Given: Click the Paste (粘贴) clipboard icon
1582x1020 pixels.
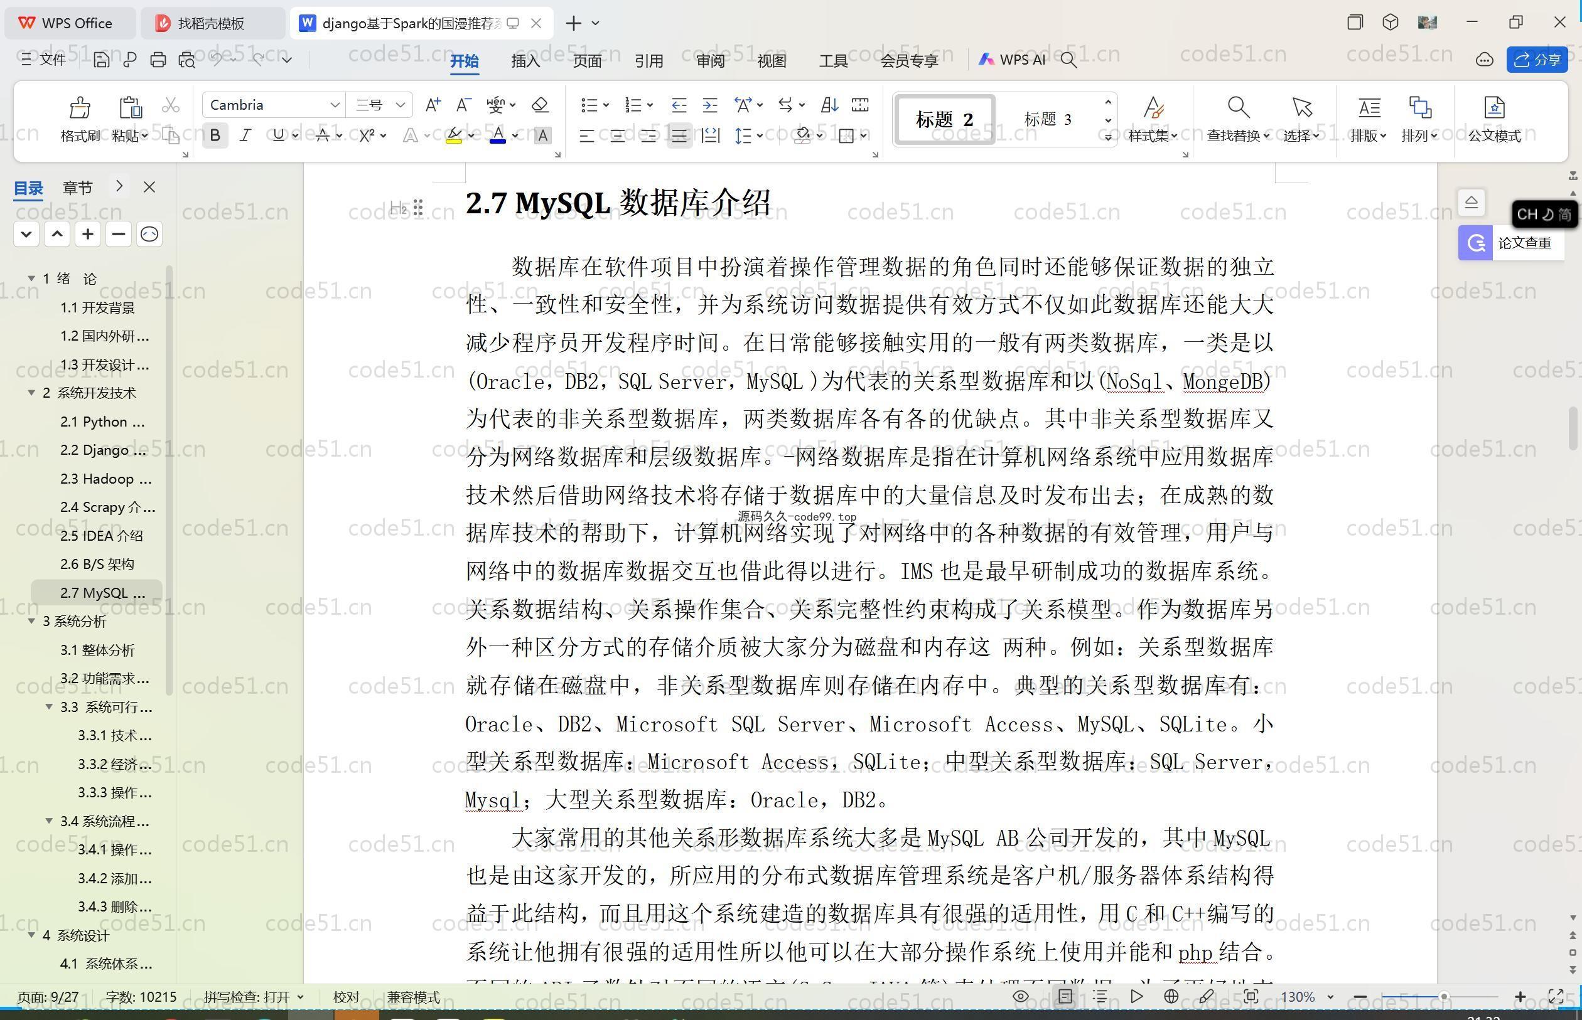Looking at the screenshot, I should tap(130, 108).
